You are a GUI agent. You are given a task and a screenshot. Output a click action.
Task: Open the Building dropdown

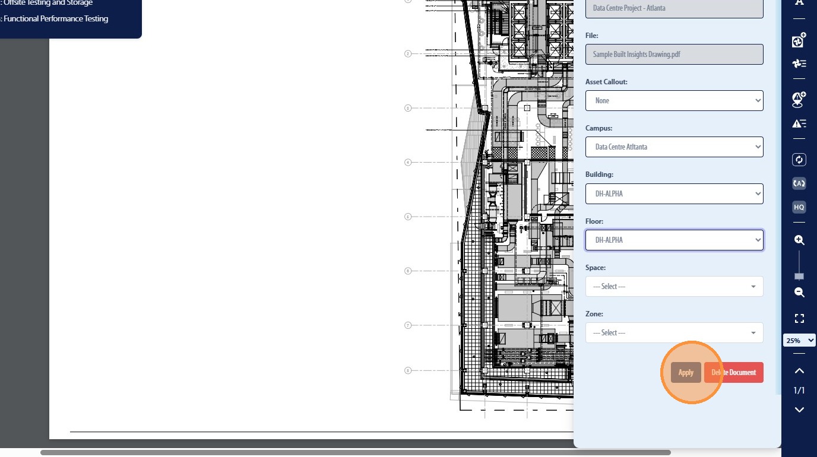(674, 193)
